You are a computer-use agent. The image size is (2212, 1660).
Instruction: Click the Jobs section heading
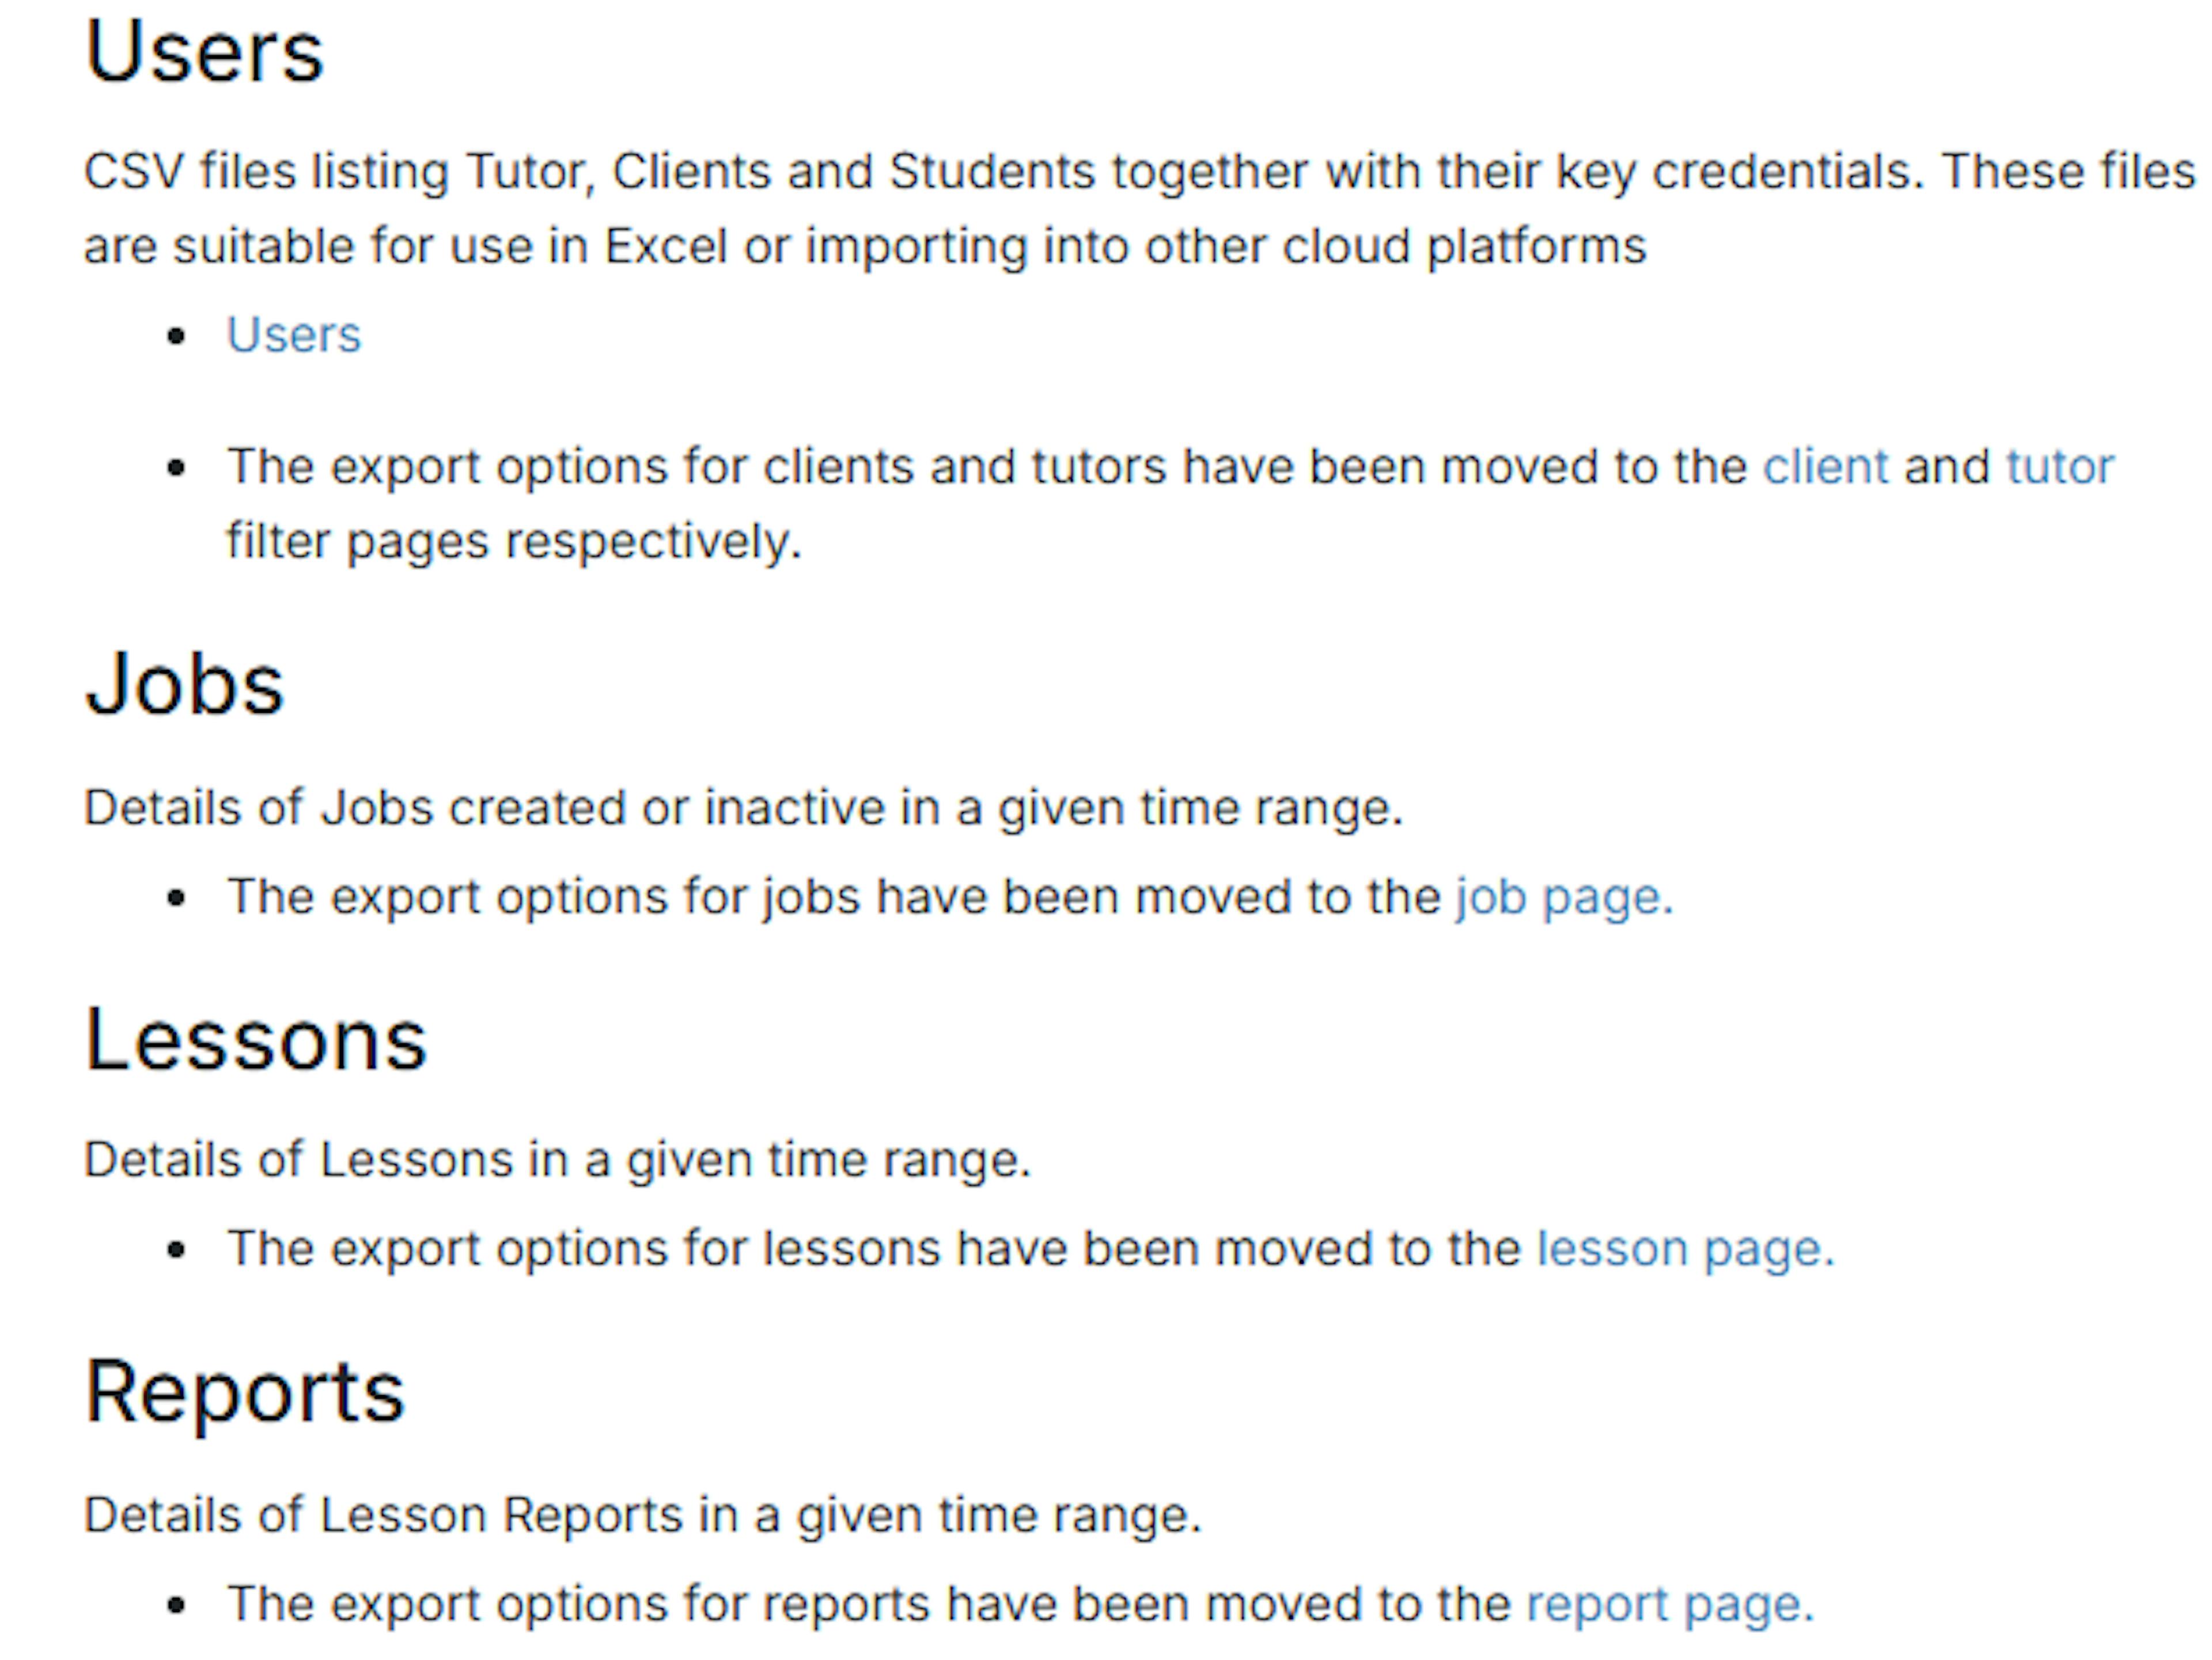pyautogui.click(x=186, y=685)
